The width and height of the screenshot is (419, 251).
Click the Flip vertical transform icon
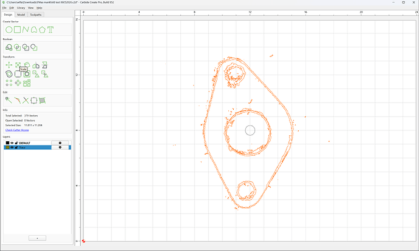point(44,65)
